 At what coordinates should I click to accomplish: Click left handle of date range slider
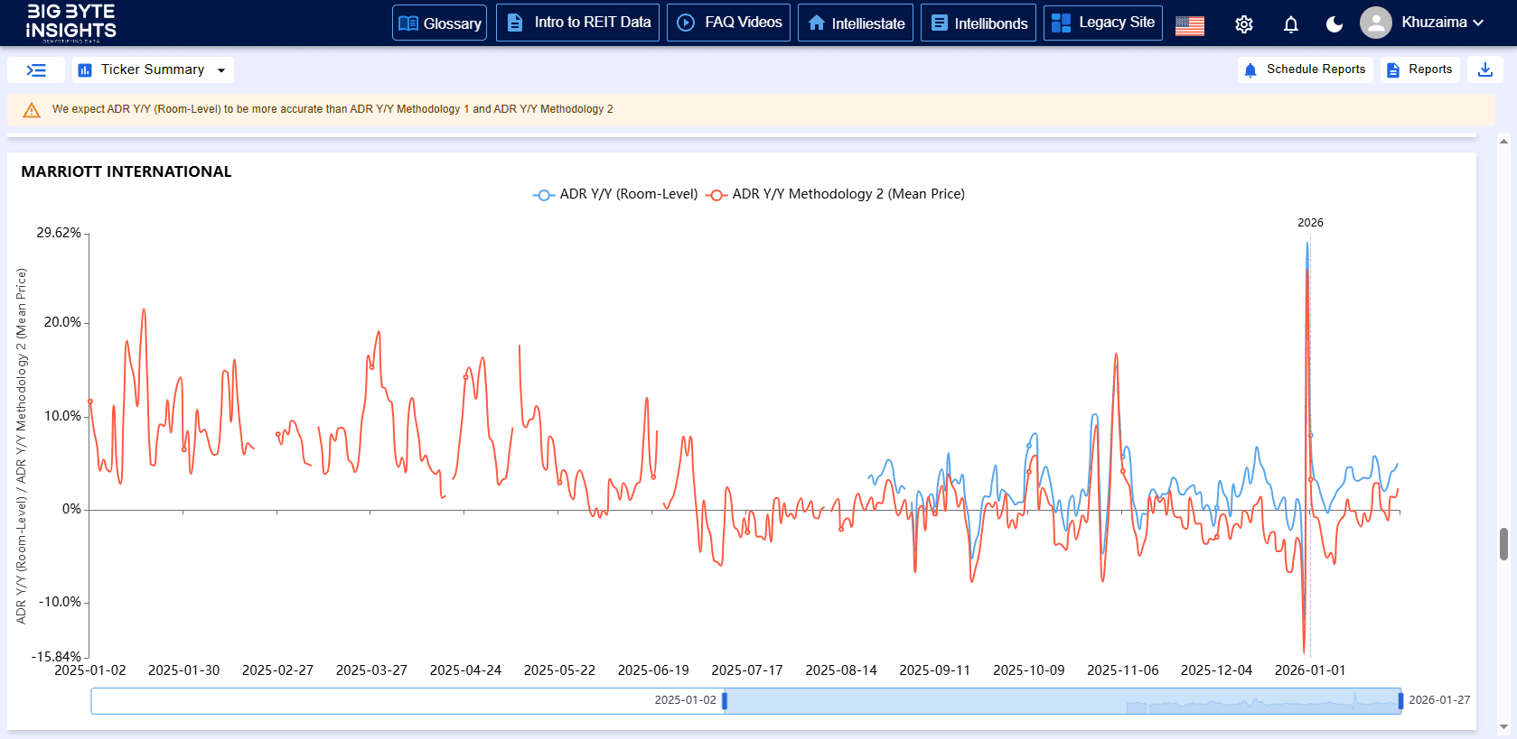[x=725, y=700]
